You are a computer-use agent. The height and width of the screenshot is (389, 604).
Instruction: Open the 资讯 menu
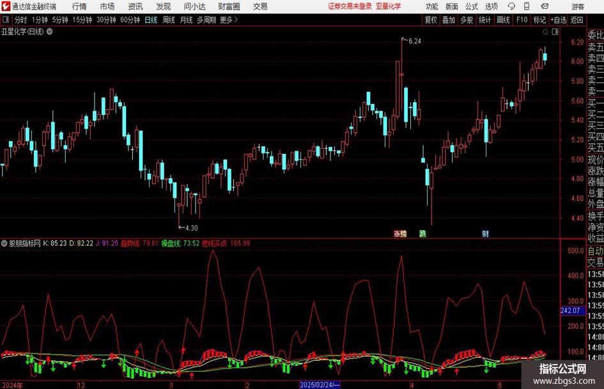click(136, 6)
